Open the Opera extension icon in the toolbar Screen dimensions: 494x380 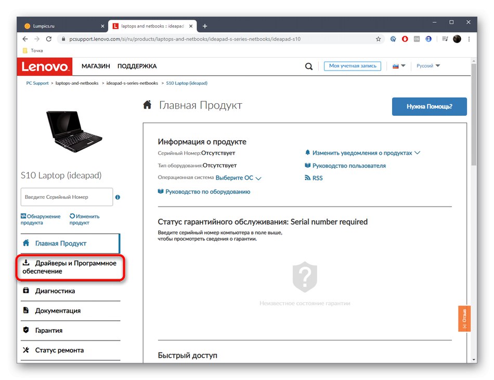point(405,39)
